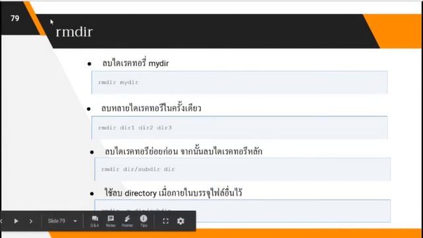Image resolution: width=423 pixels, height=238 pixels.
Task: Click the bullet starting 'ใช้ลบ directory'
Action: (173, 193)
